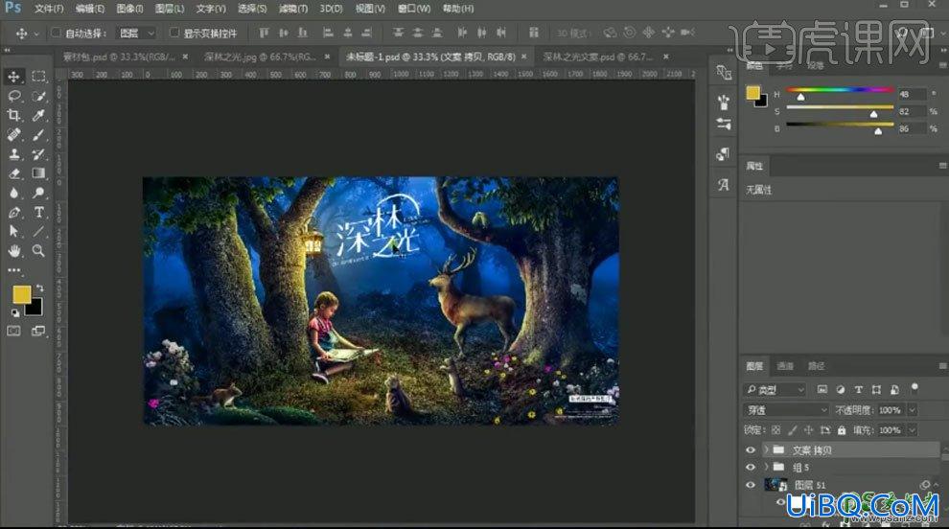The width and height of the screenshot is (949, 529).
Task: Toggle Quick Mask mode
Action: pos(14,331)
